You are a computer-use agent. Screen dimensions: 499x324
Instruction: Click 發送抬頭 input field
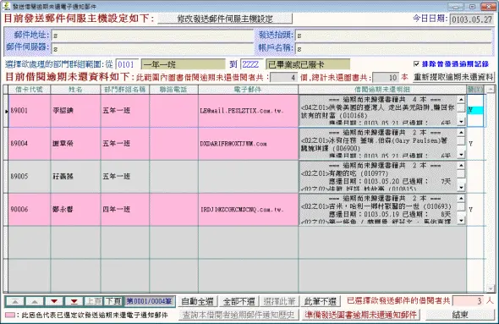pos(394,36)
